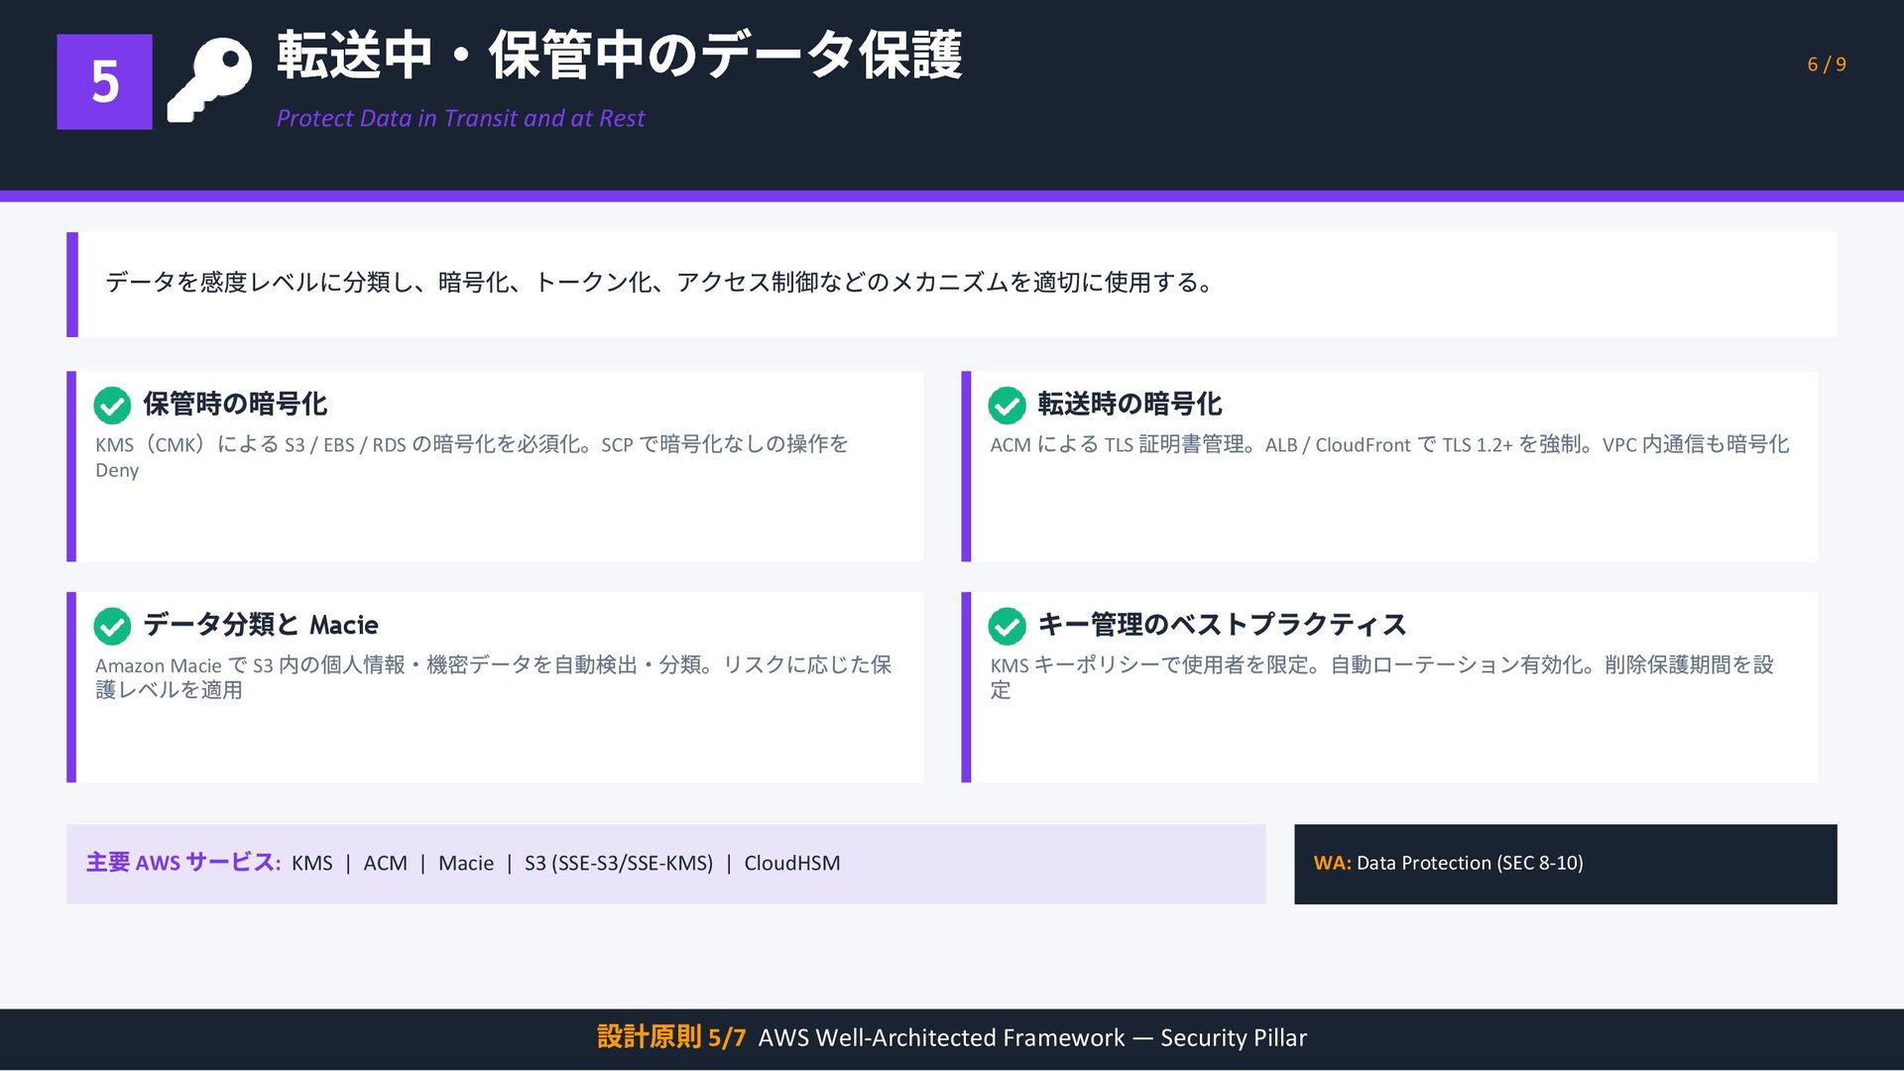This screenshot has height=1071, width=1904.
Task: Click the 6 / 9 page indicator
Action: pos(1826,64)
